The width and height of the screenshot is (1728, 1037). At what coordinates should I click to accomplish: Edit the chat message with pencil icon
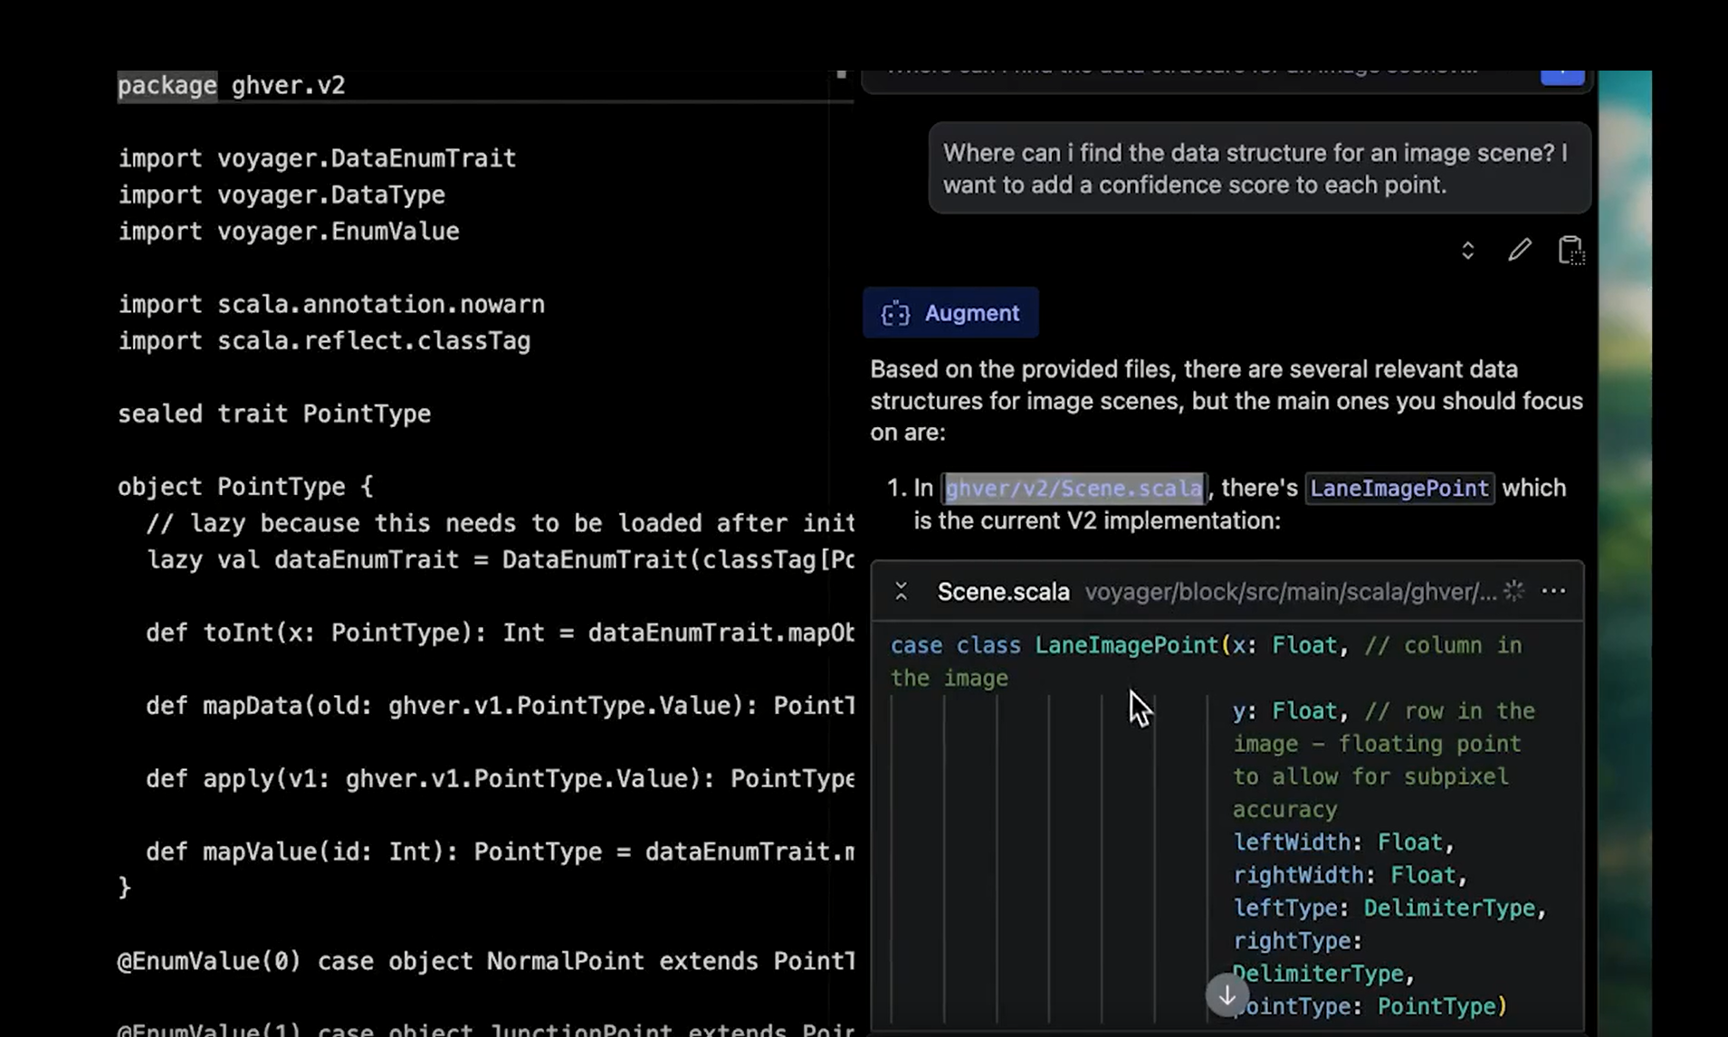click(x=1520, y=250)
